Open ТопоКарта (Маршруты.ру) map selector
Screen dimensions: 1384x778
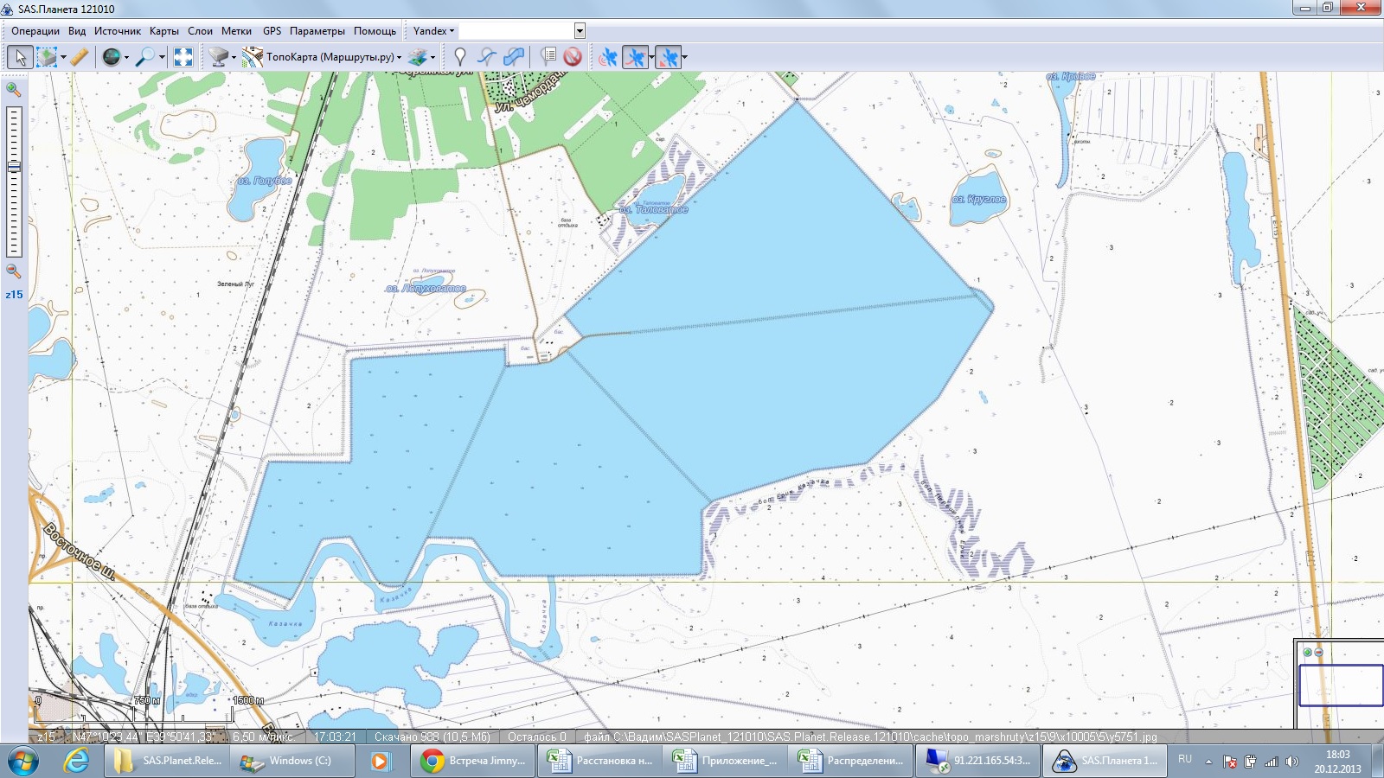coord(323,57)
